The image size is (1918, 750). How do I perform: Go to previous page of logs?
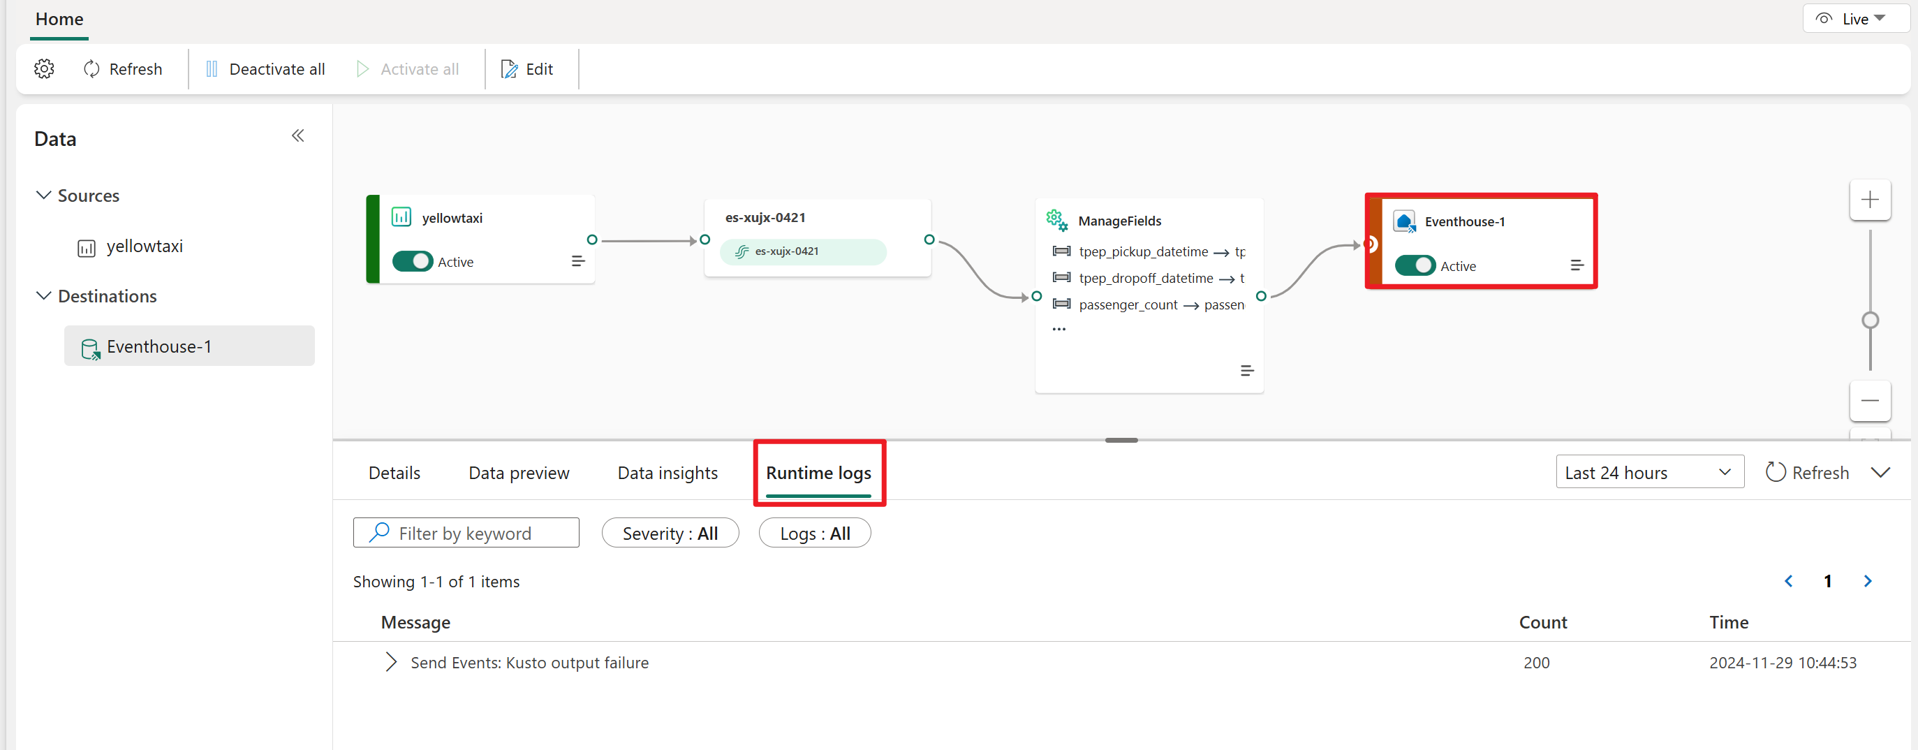click(1788, 581)
